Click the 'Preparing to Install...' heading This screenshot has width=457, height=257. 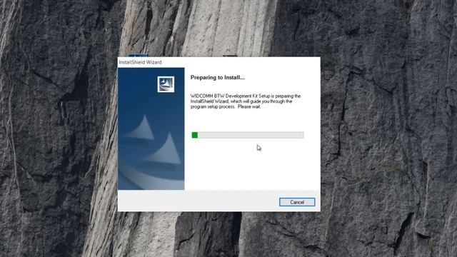tap(217, 78)
